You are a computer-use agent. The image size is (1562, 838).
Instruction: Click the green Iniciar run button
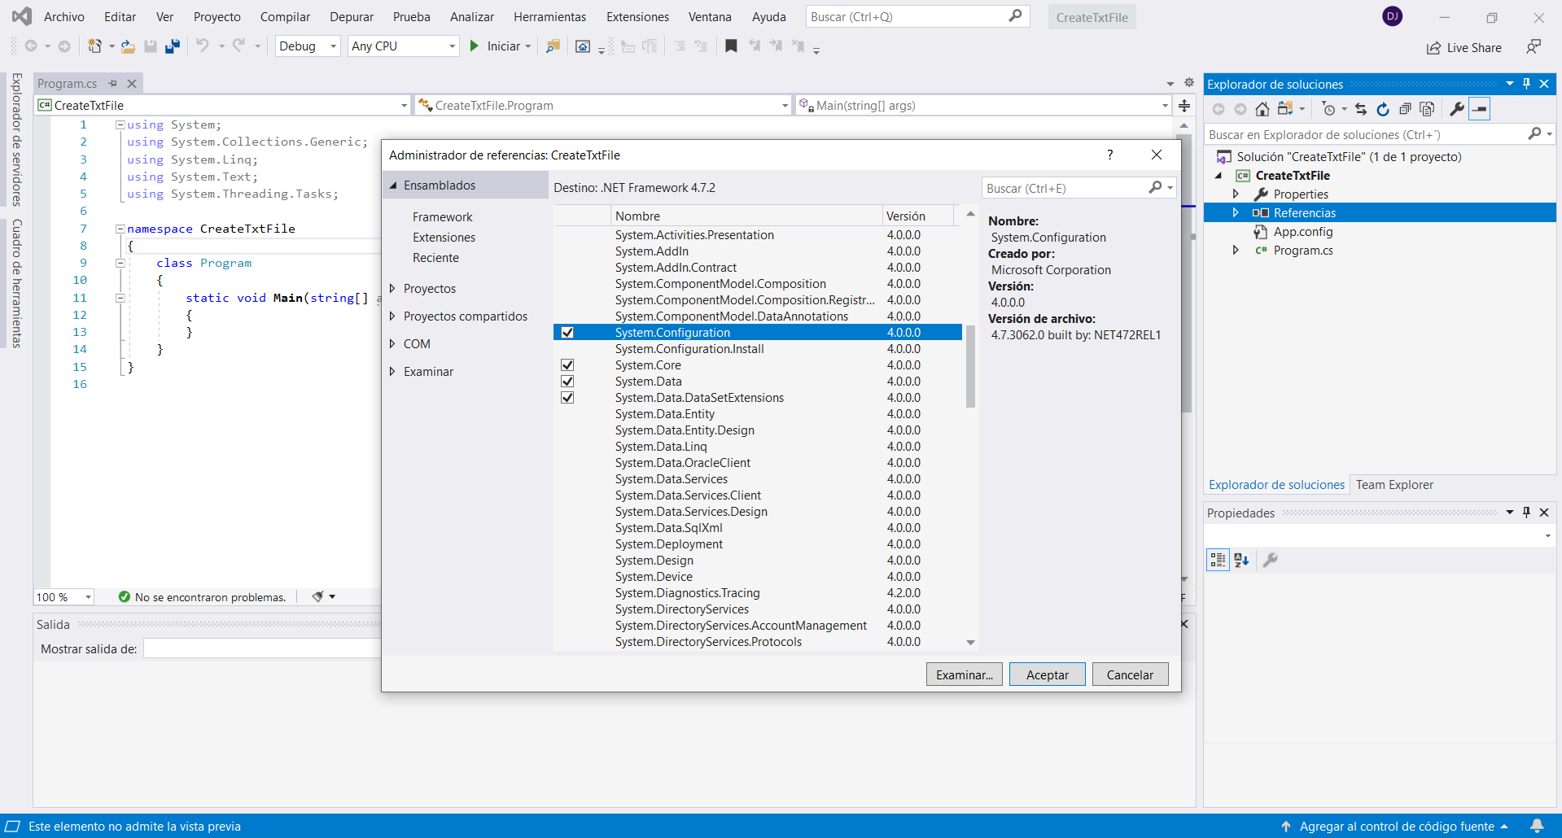tap(475, 46)
